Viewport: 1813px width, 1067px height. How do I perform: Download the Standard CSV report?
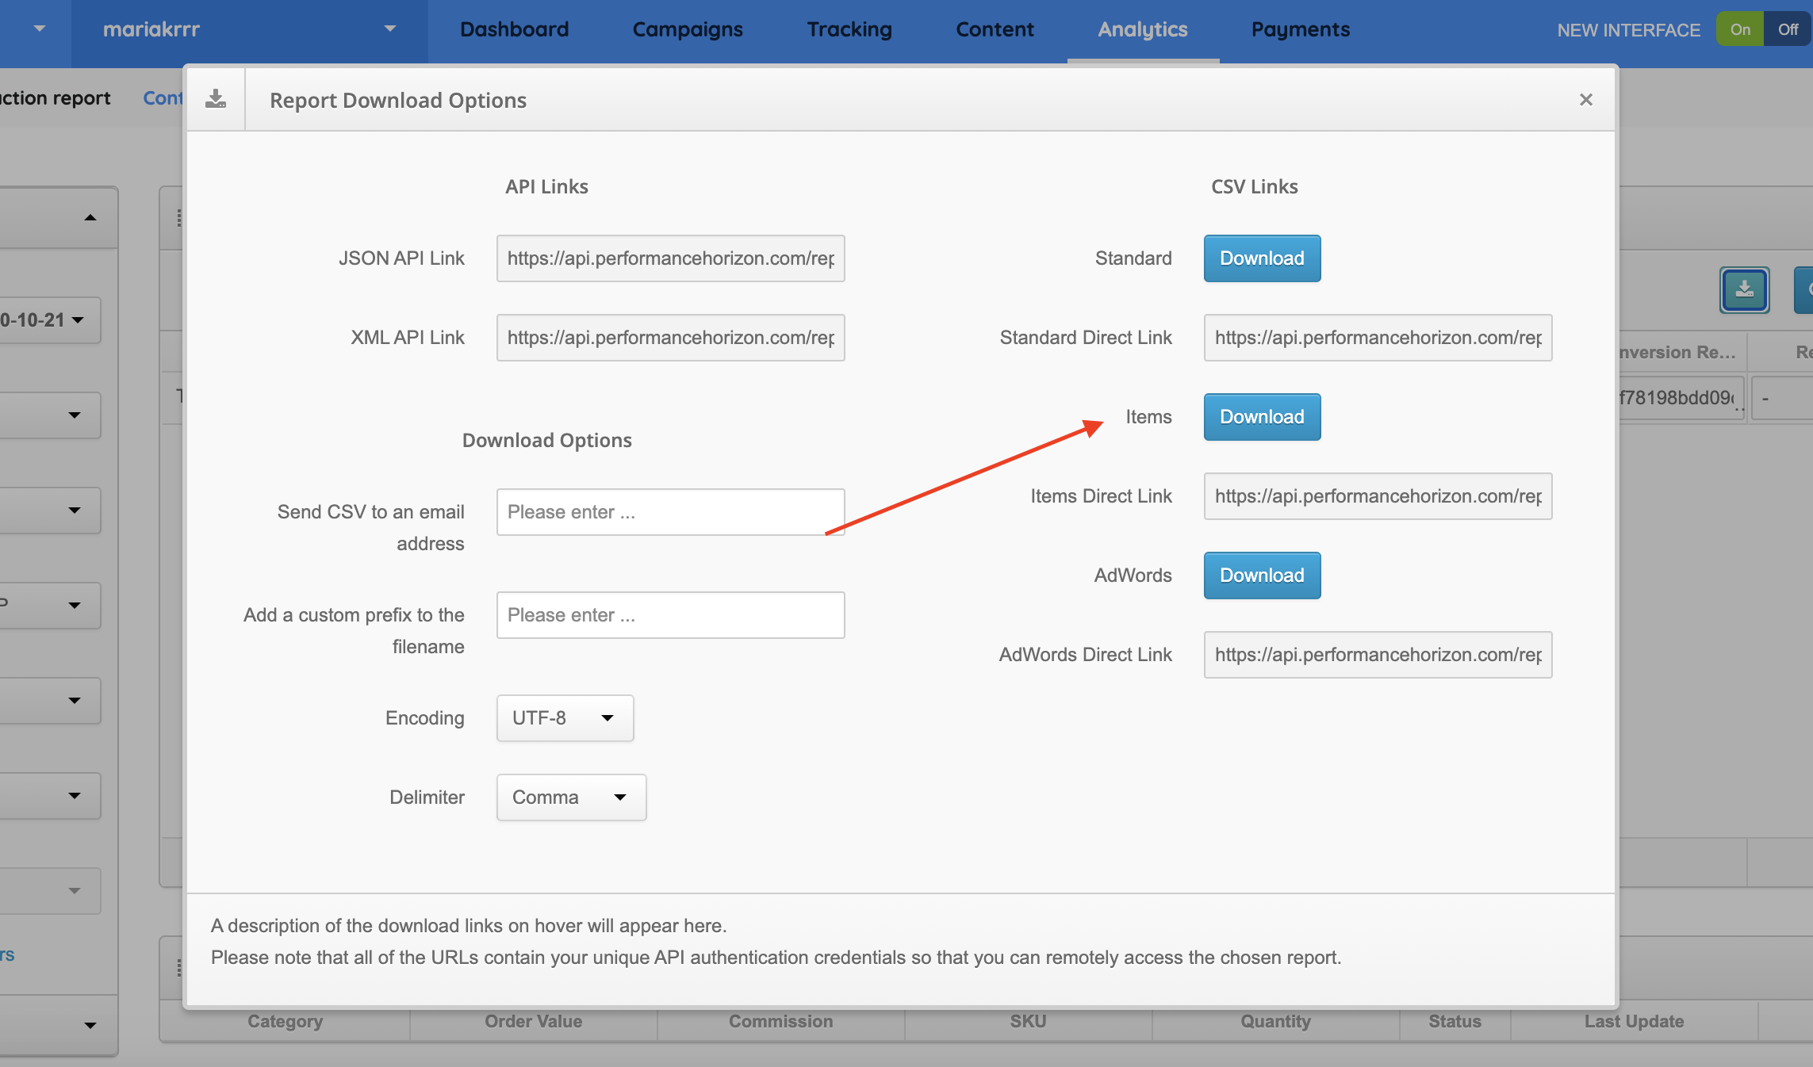click(x=1262, y=258)
